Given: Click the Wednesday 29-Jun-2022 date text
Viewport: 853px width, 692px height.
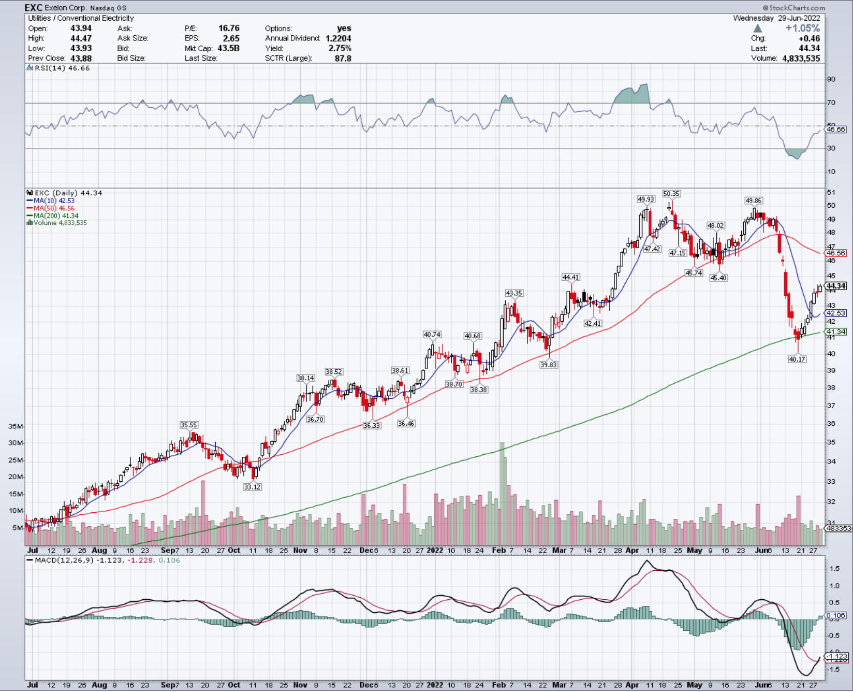Looking at the screenshot, I should click(x=776, y=18).
